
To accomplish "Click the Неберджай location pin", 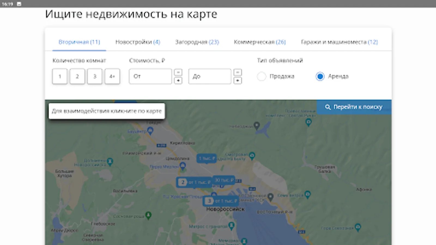I will pos(257,125).
